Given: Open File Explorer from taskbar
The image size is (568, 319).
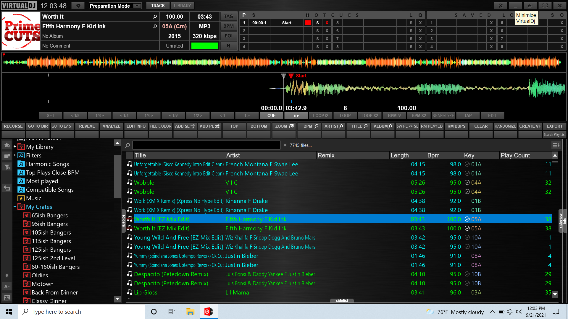Looking at the screenshot, I should [190, 312].
